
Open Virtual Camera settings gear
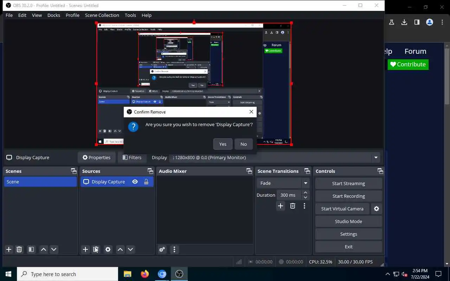click(377, 209)
